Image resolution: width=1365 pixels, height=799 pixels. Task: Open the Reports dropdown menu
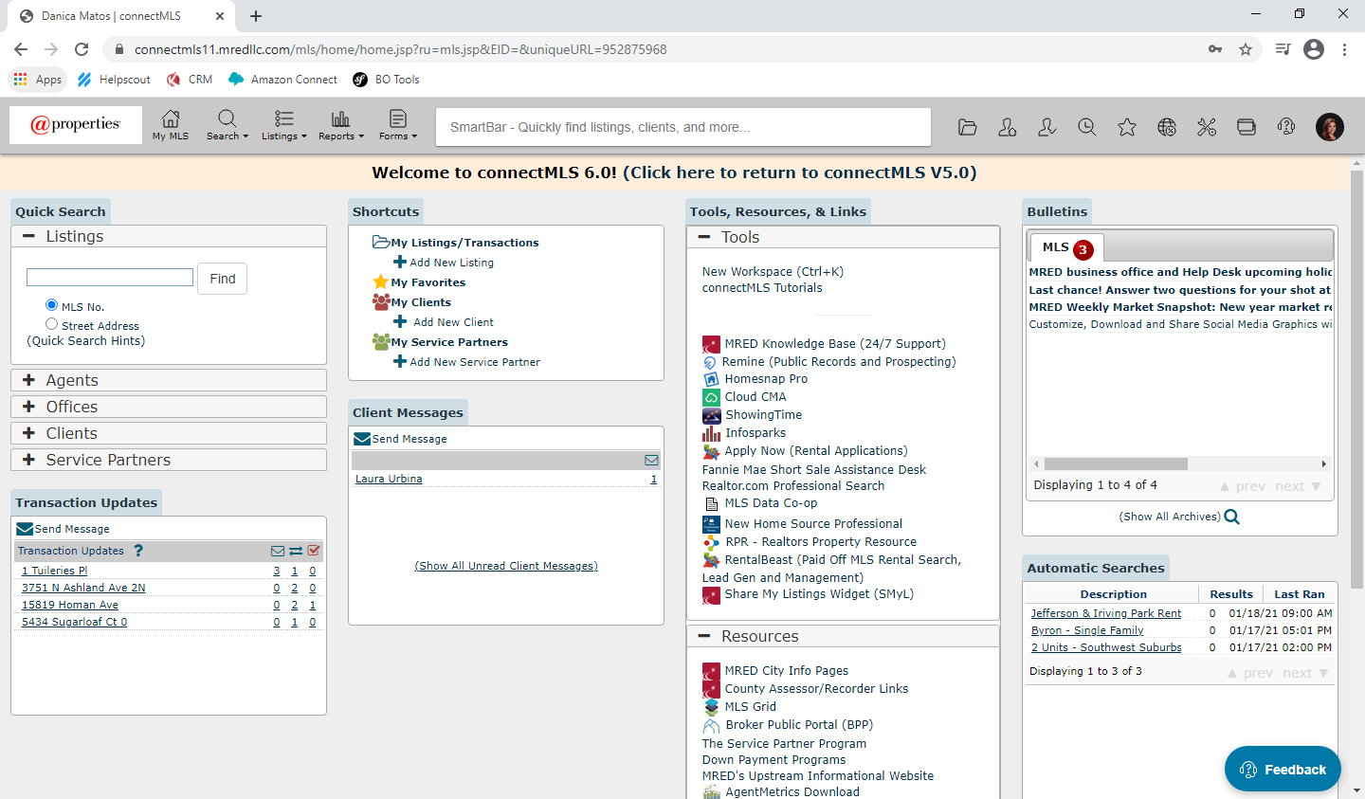click(340, 124)
